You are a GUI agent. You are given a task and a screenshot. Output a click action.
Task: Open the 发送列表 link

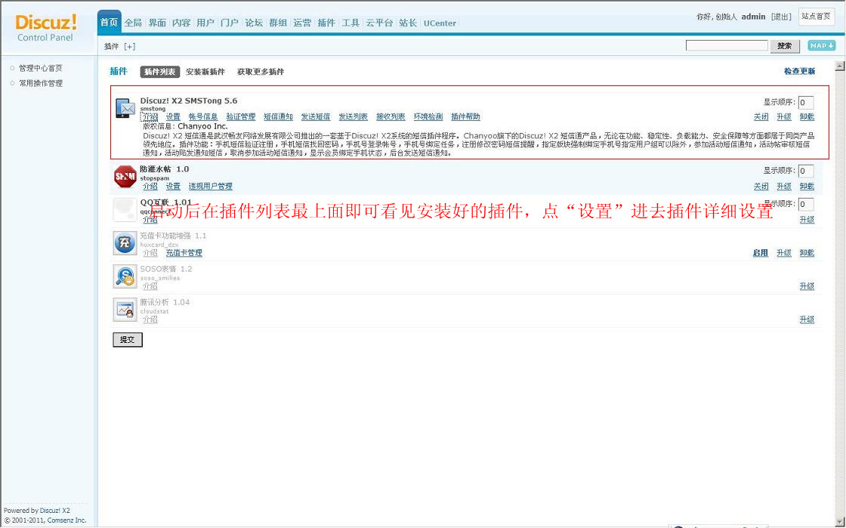[353, 116]
